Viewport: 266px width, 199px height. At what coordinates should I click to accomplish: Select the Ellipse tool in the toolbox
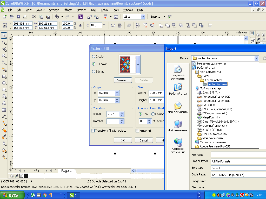(4, 83)
